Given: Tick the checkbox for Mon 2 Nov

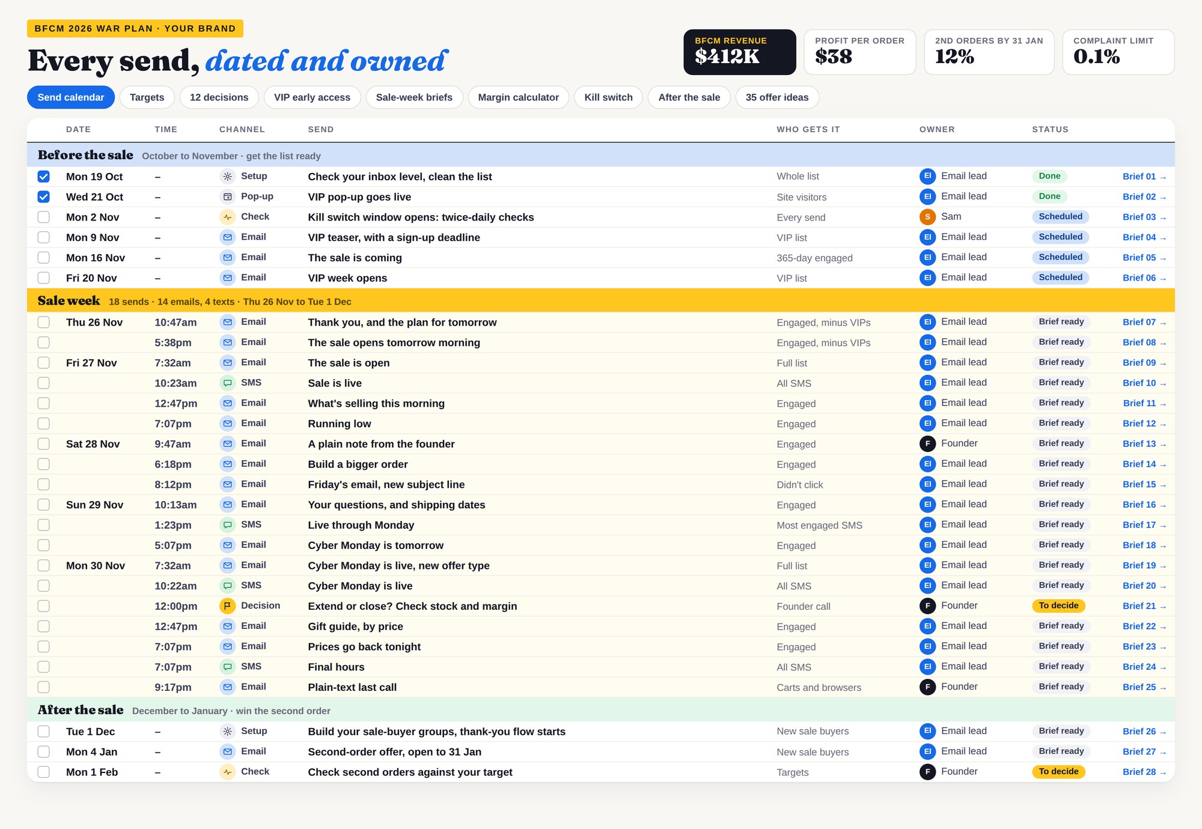Looking at the screenshot, I should [43, 217].
